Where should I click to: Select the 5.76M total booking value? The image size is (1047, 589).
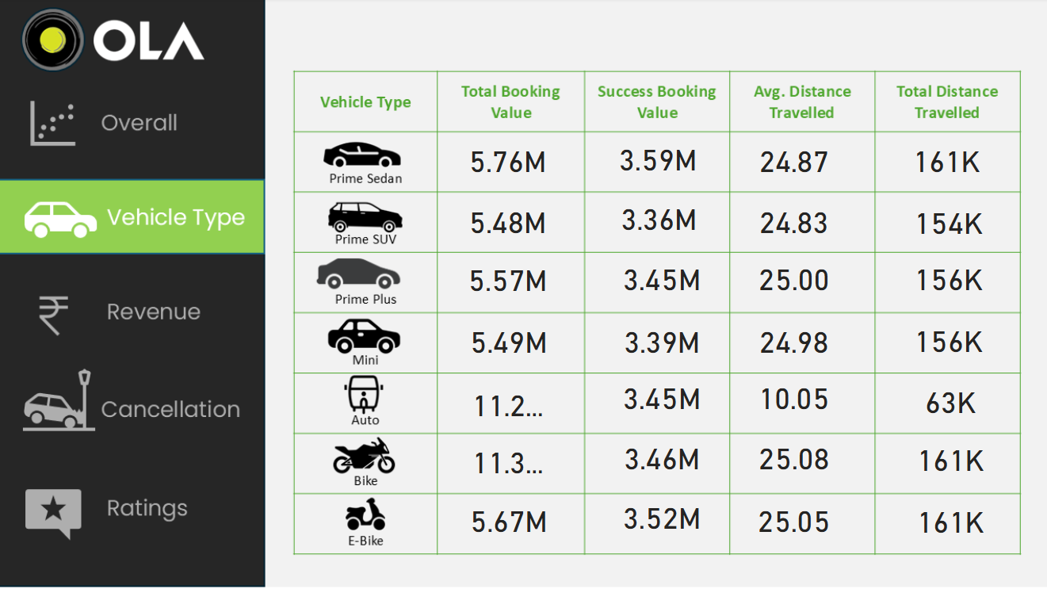(508, 163)
